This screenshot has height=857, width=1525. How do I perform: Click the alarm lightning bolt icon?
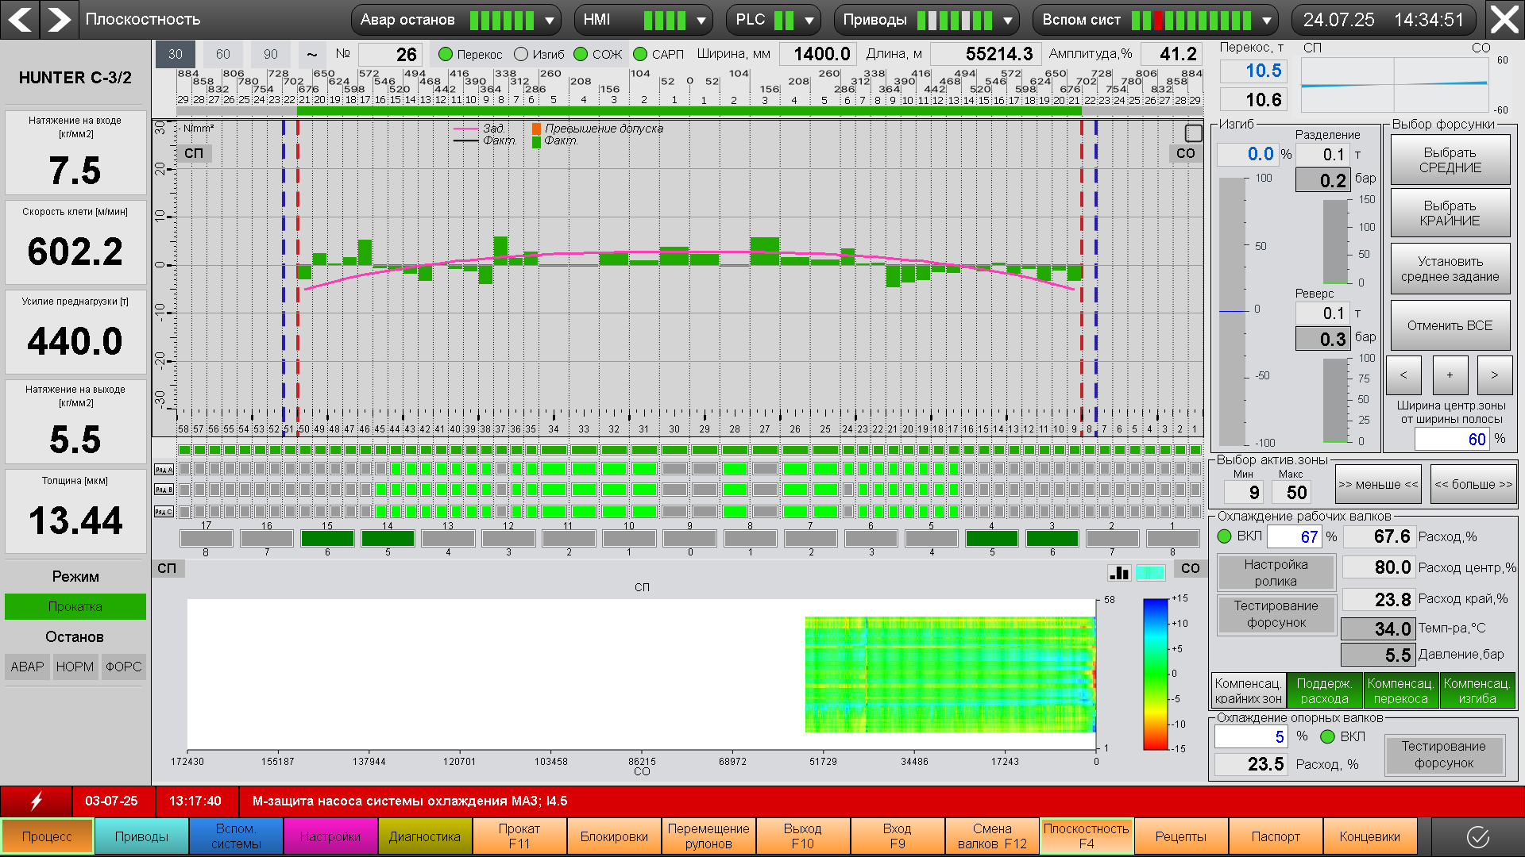coord(36,801)
